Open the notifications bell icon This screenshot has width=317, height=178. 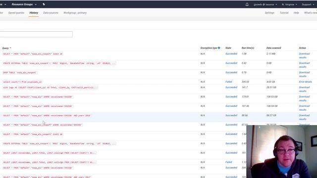(x=247, y=4)
